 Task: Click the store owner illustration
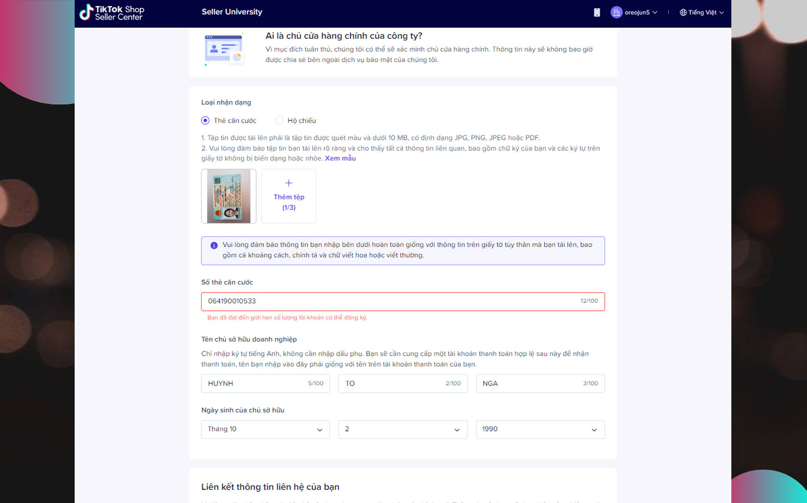224,49
